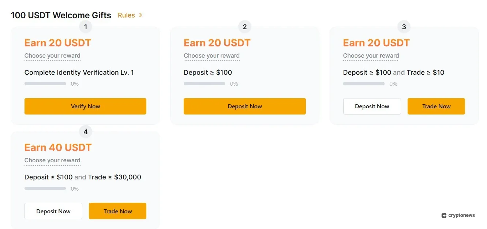Screen dimensions: 487x229
Task: Click the Earn 20 USDT title in card 2
Action: (217, 43)
